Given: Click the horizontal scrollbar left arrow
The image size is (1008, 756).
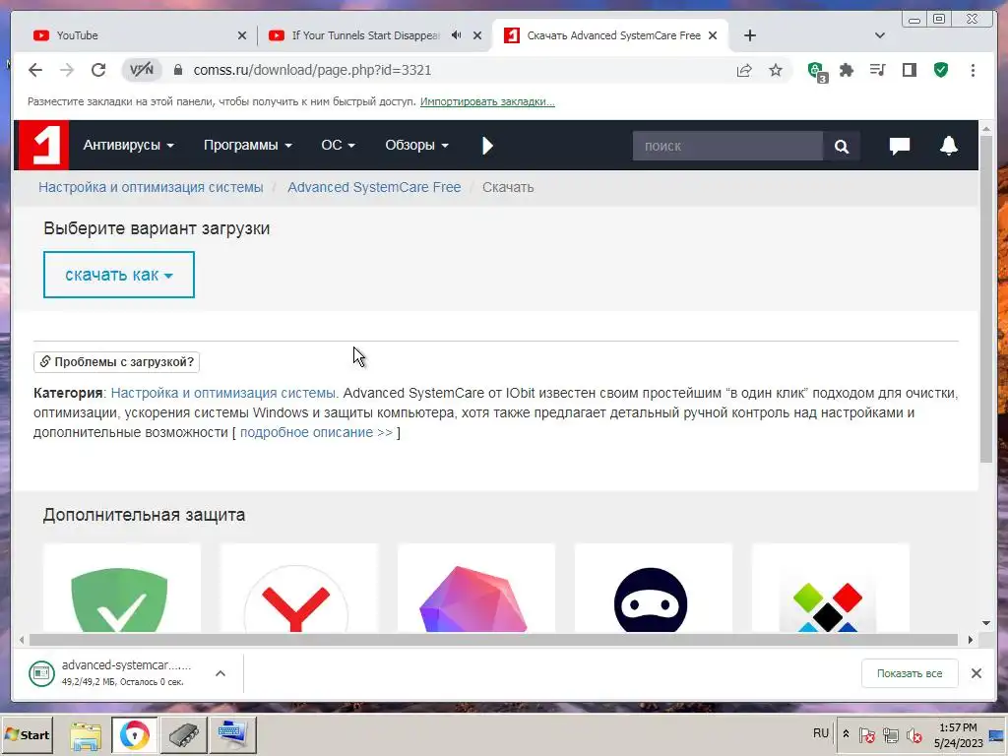Looking at the screenshot, I should pos(22,640).
